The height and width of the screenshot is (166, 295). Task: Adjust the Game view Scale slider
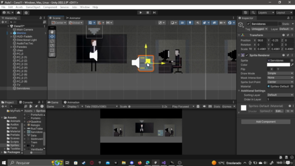(x=129, y=107)
